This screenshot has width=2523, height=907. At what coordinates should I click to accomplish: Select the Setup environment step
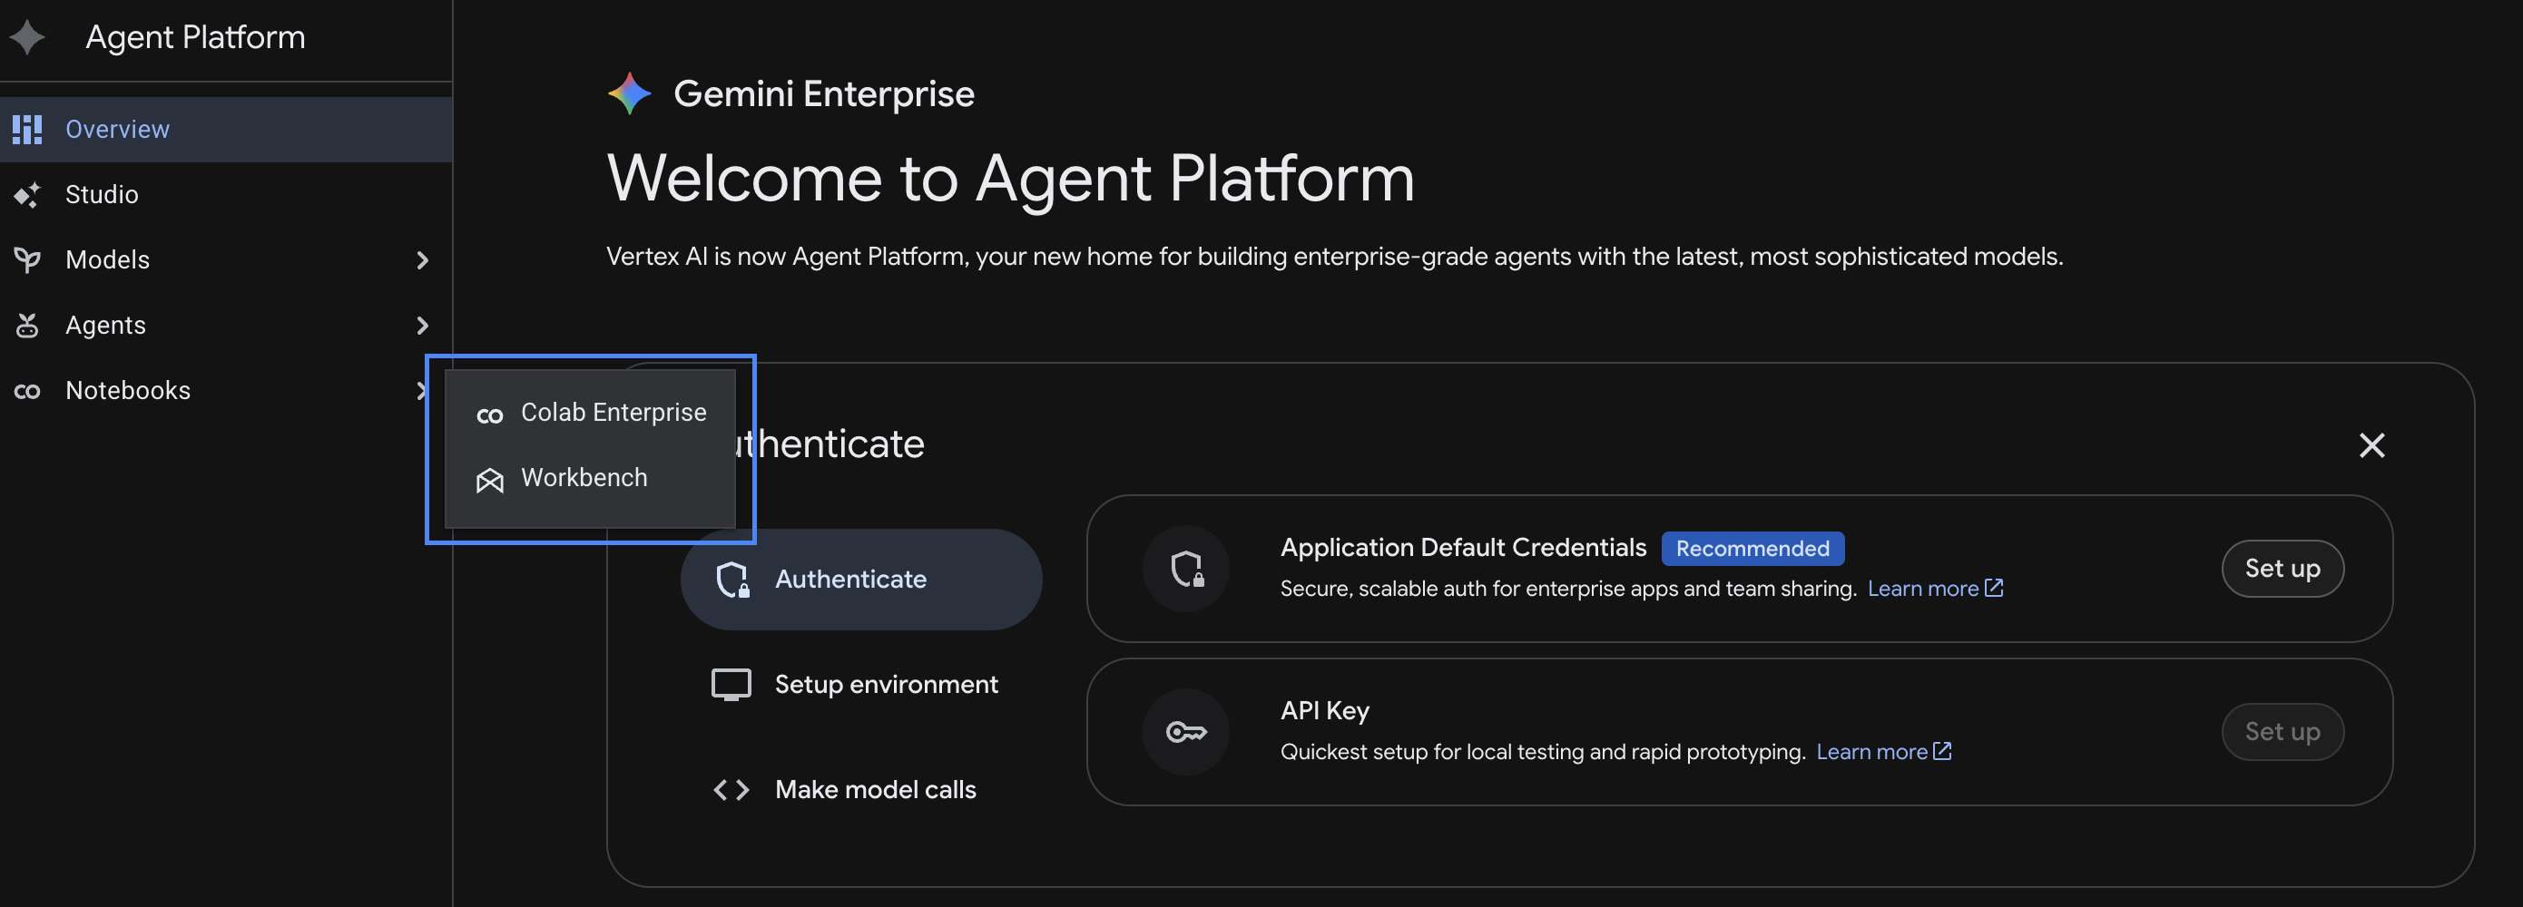coord(861,684)
